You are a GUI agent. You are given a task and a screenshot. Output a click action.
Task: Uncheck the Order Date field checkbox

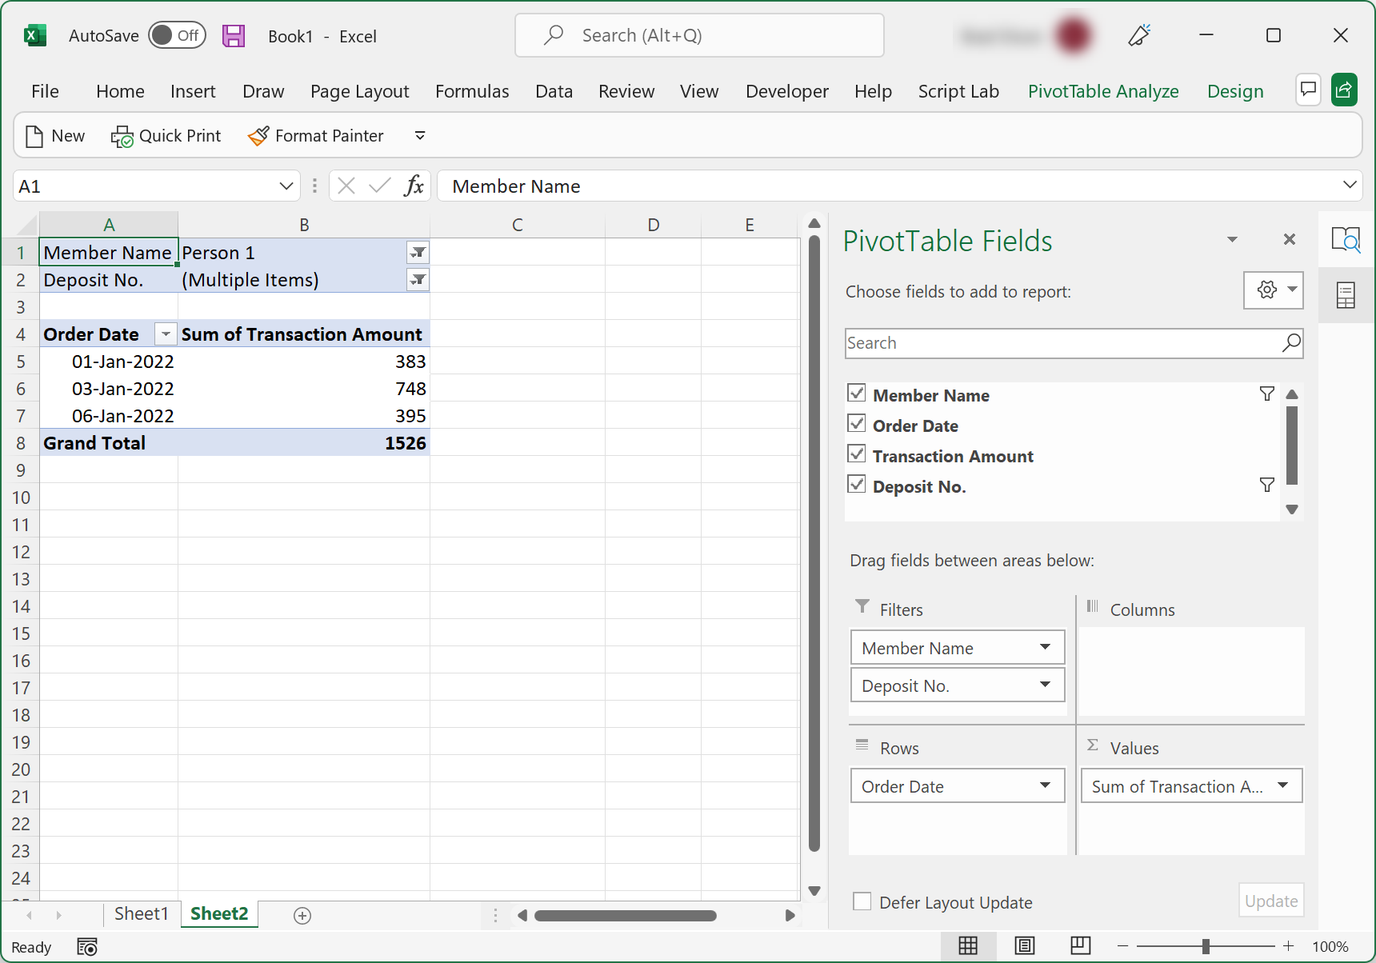coord(857,423)
